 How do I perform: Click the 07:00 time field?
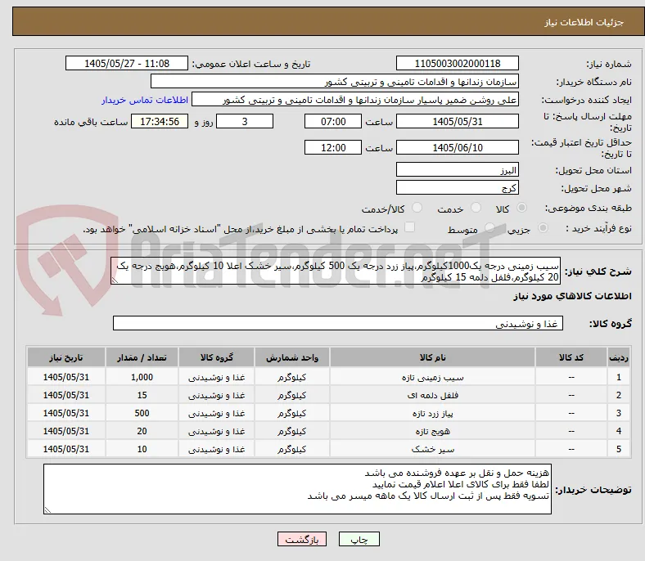pos(333,121)
